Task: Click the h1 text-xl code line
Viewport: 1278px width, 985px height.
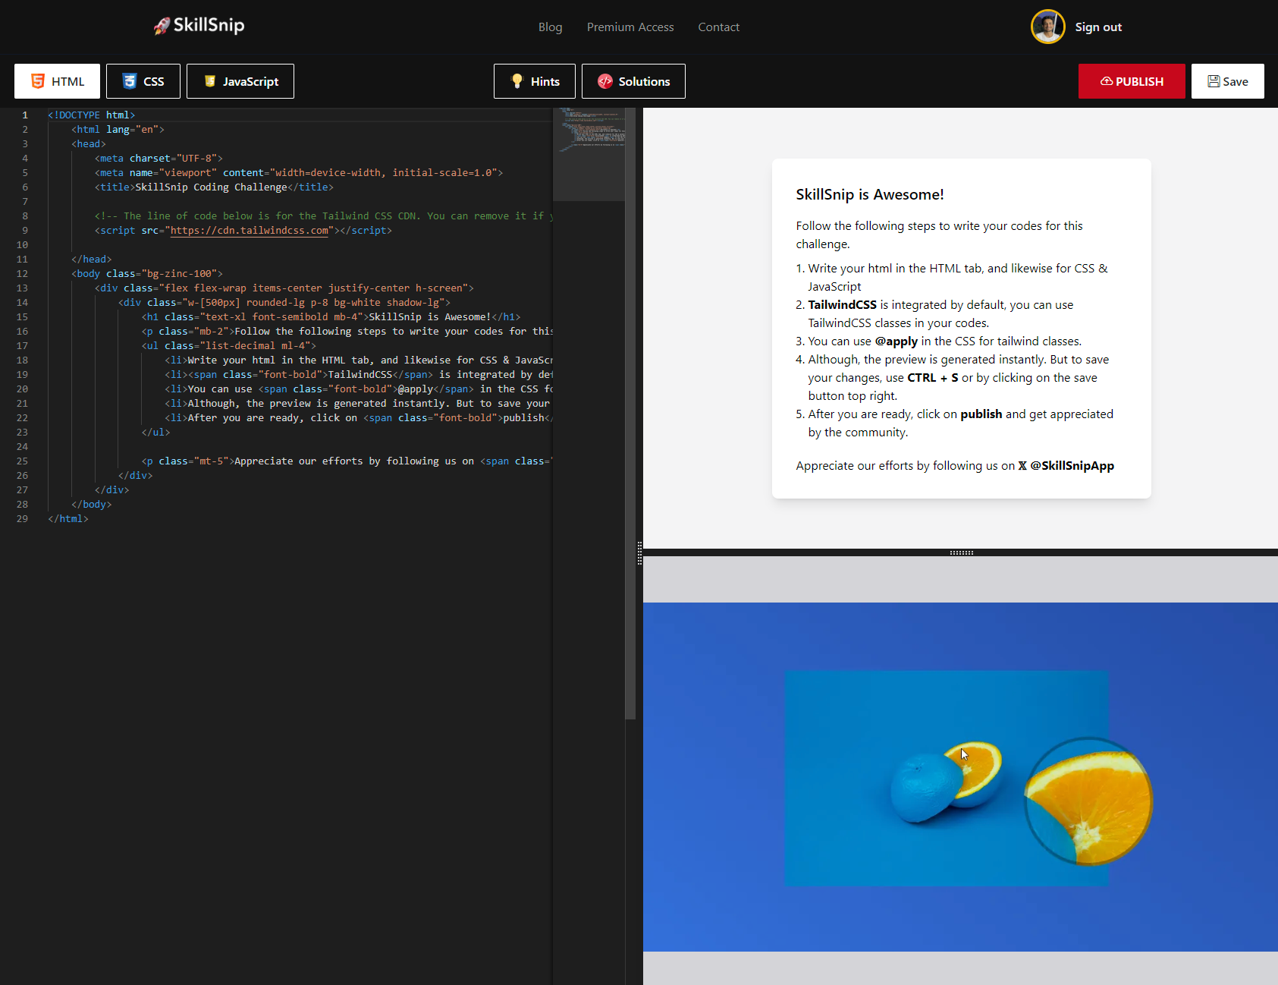Action: [x=331, y=317]
